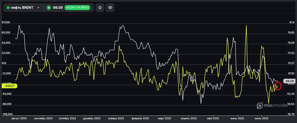Click the red circle marker on the chart
The height and width of the screenshot is (123, 297).
point(278,86)
